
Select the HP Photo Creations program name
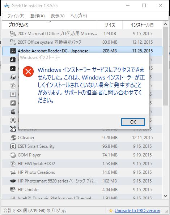[x=37, y=172]
